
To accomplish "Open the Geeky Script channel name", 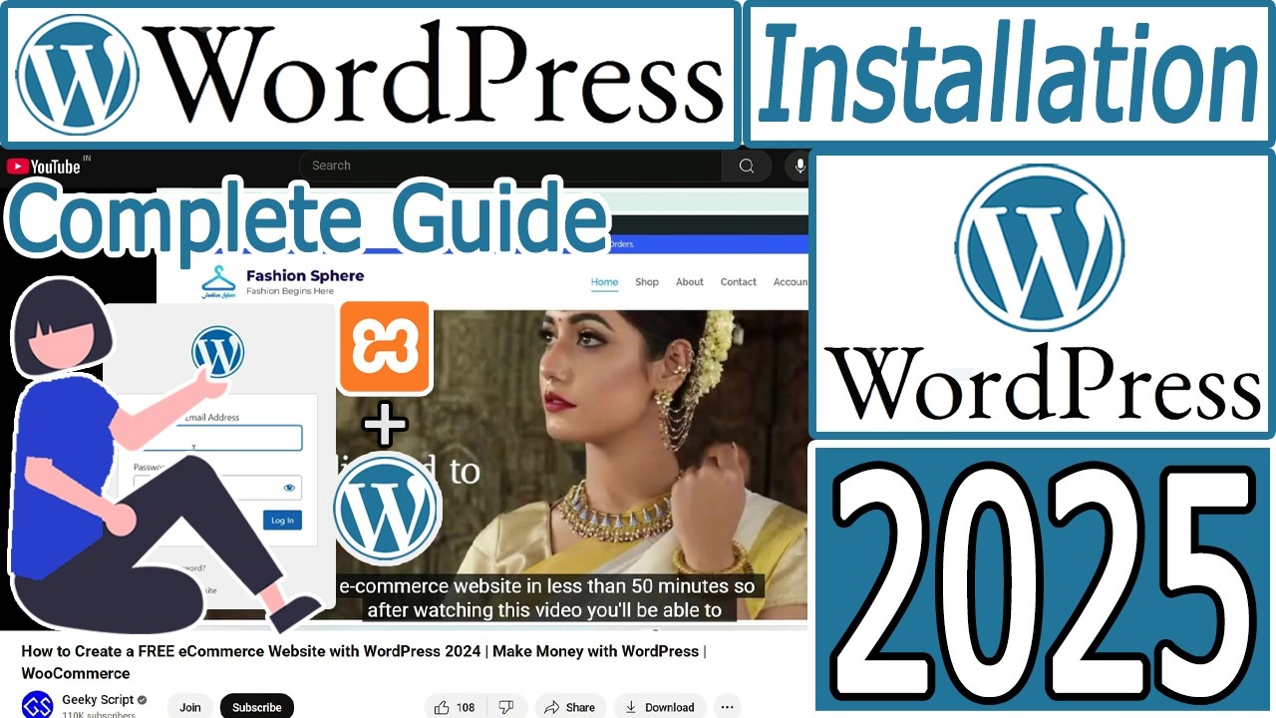I will click(x=98, y=699).
